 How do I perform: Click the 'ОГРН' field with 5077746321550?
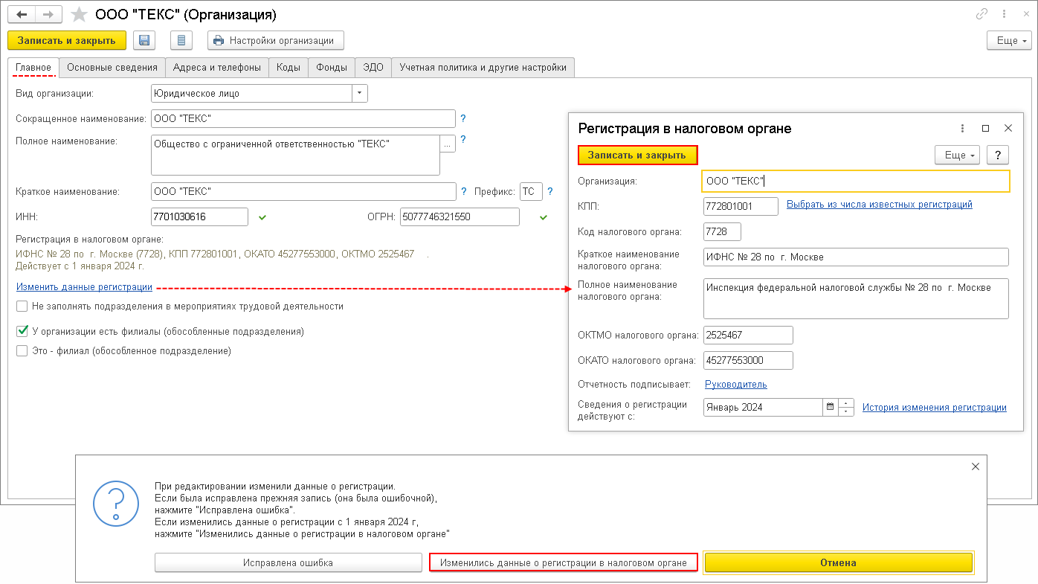[x=460, y=216]
